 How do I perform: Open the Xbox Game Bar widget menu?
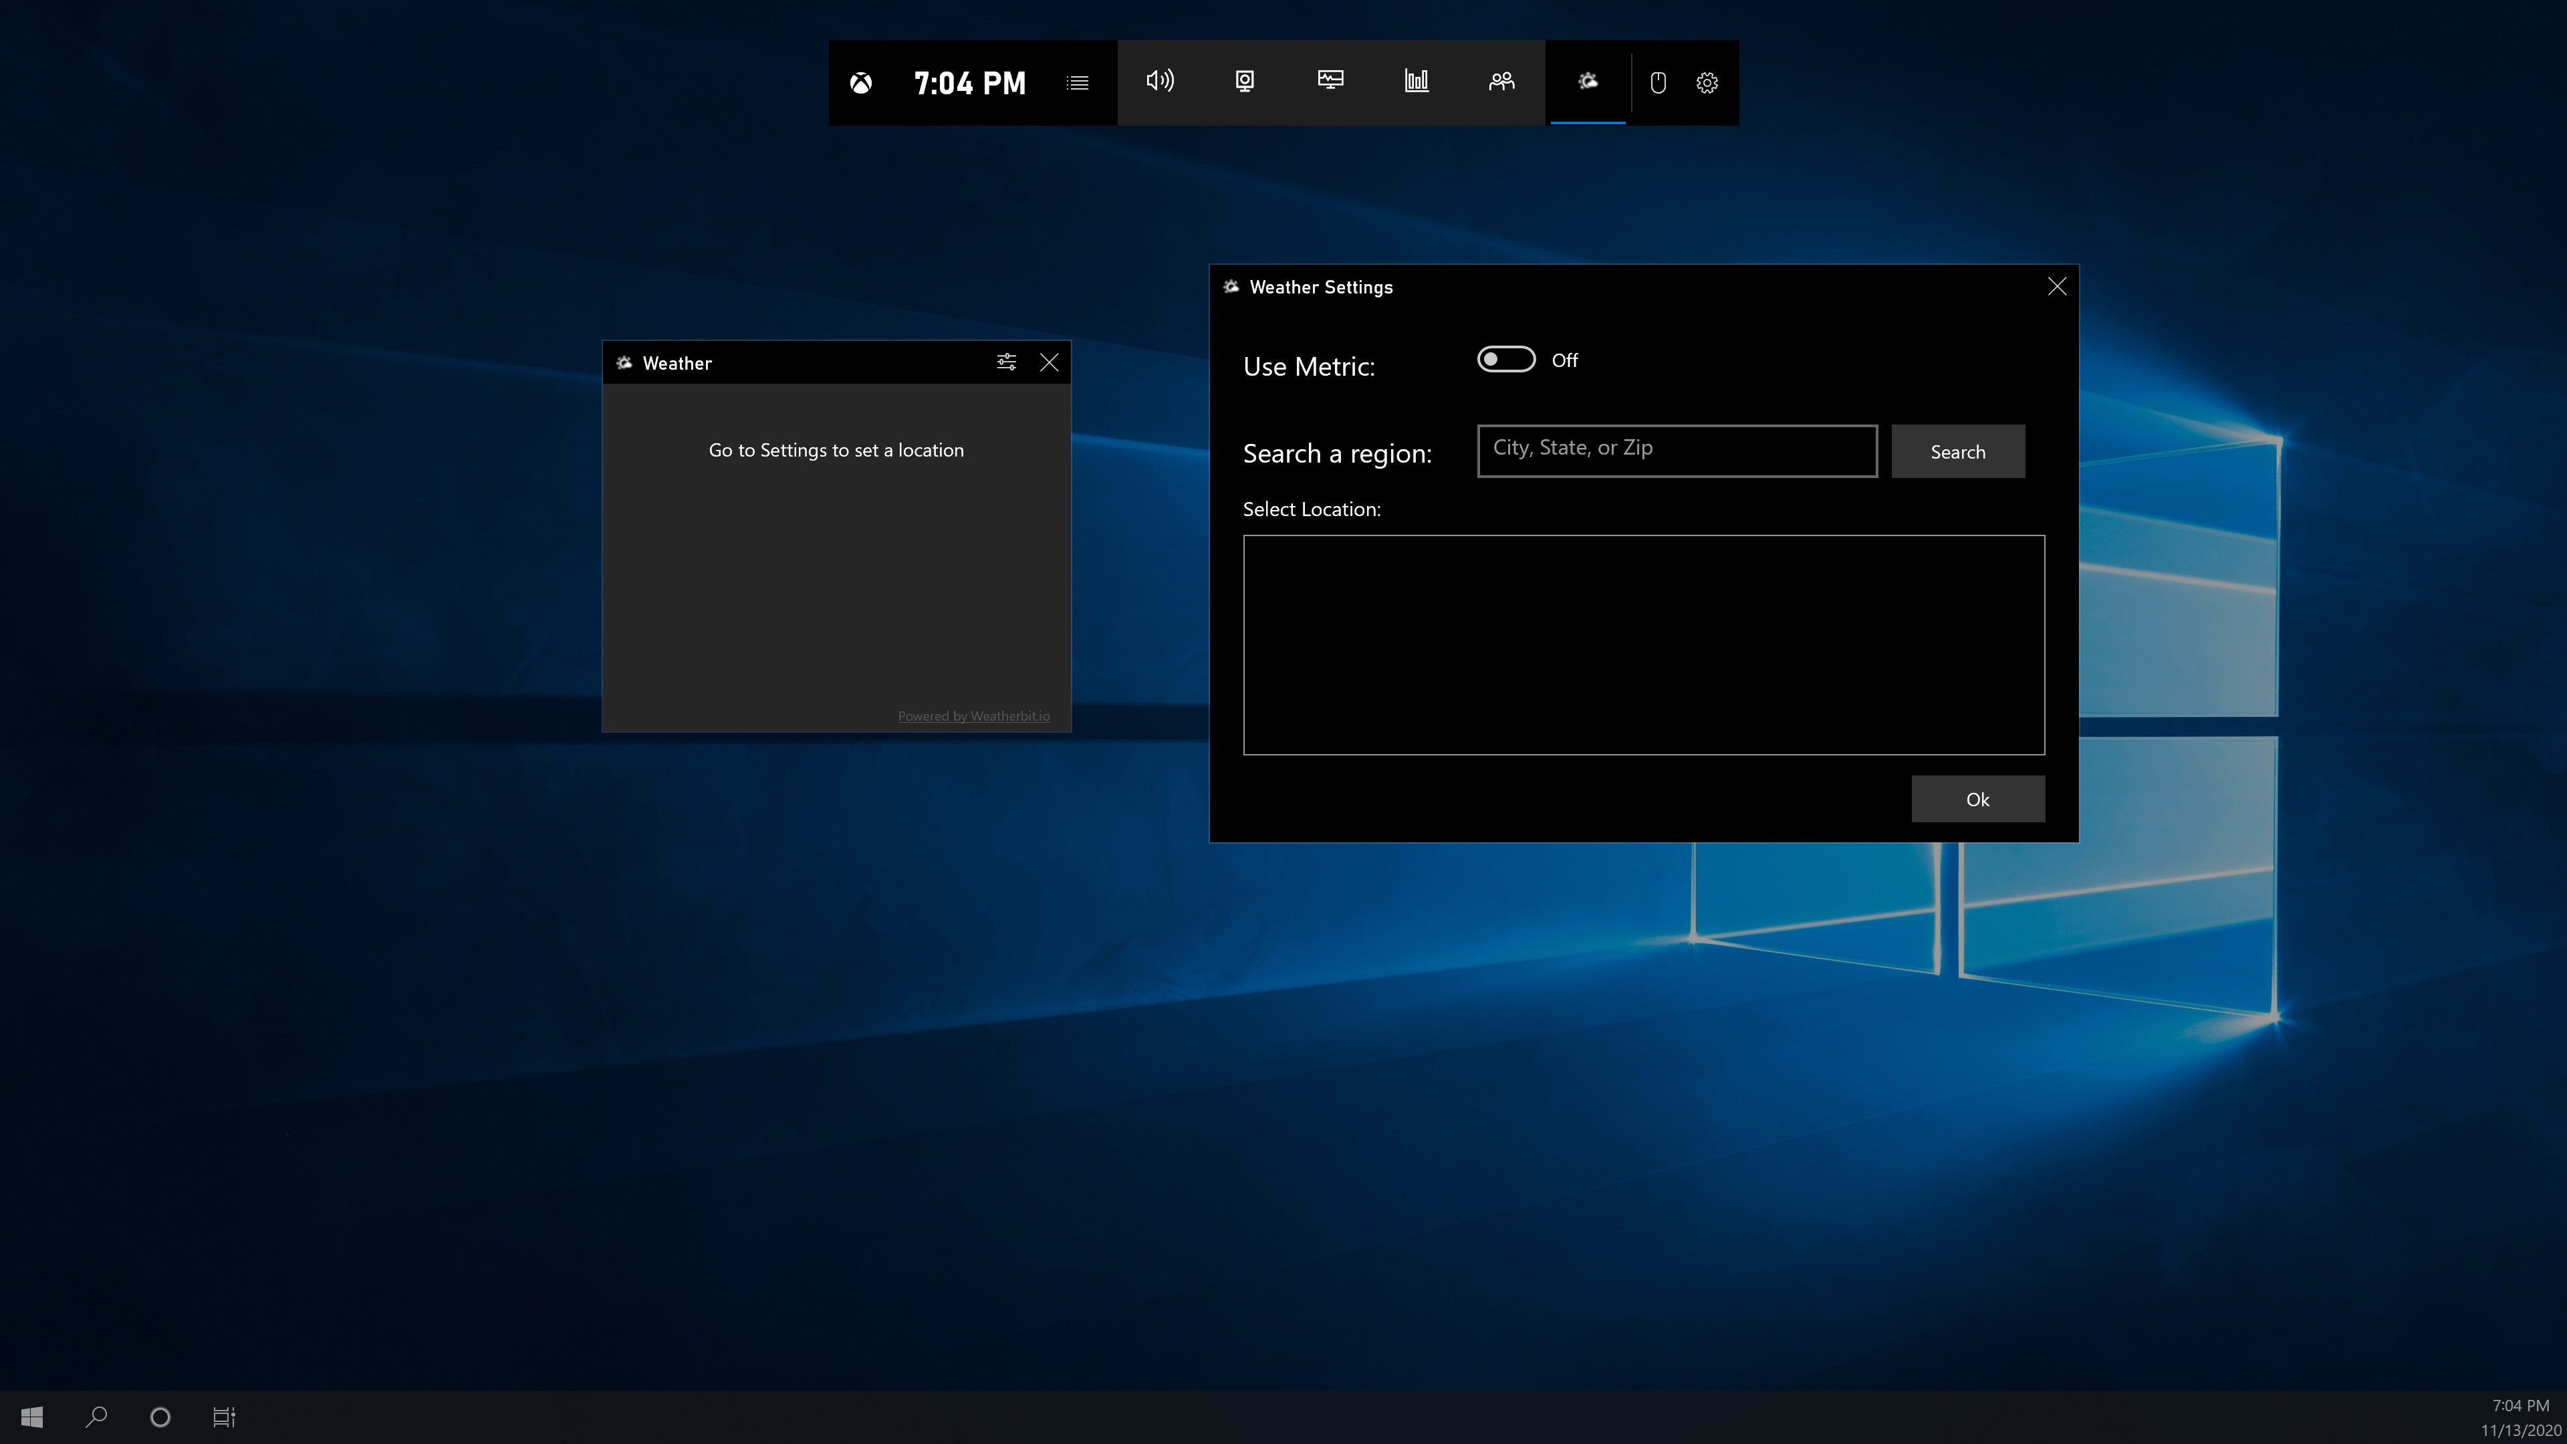tap(1077, 83)
